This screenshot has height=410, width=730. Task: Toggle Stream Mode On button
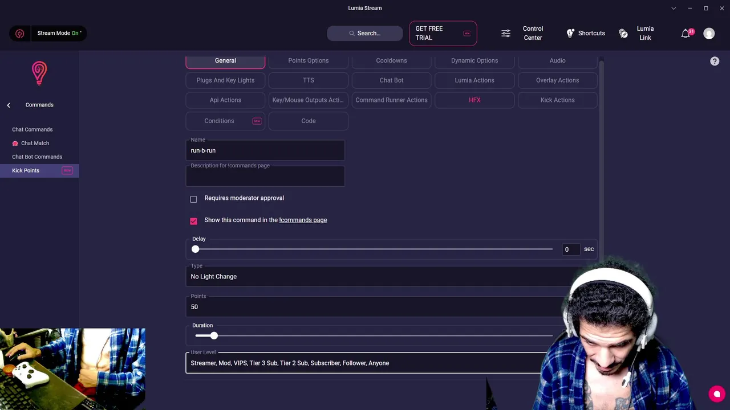coord(59,33)
